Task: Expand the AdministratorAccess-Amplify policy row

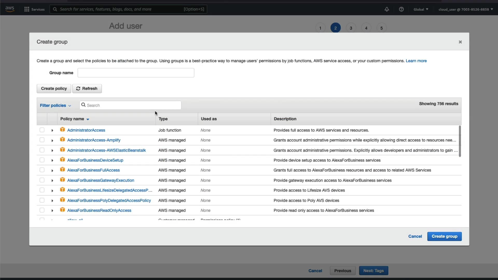Action: pos(52,141)
